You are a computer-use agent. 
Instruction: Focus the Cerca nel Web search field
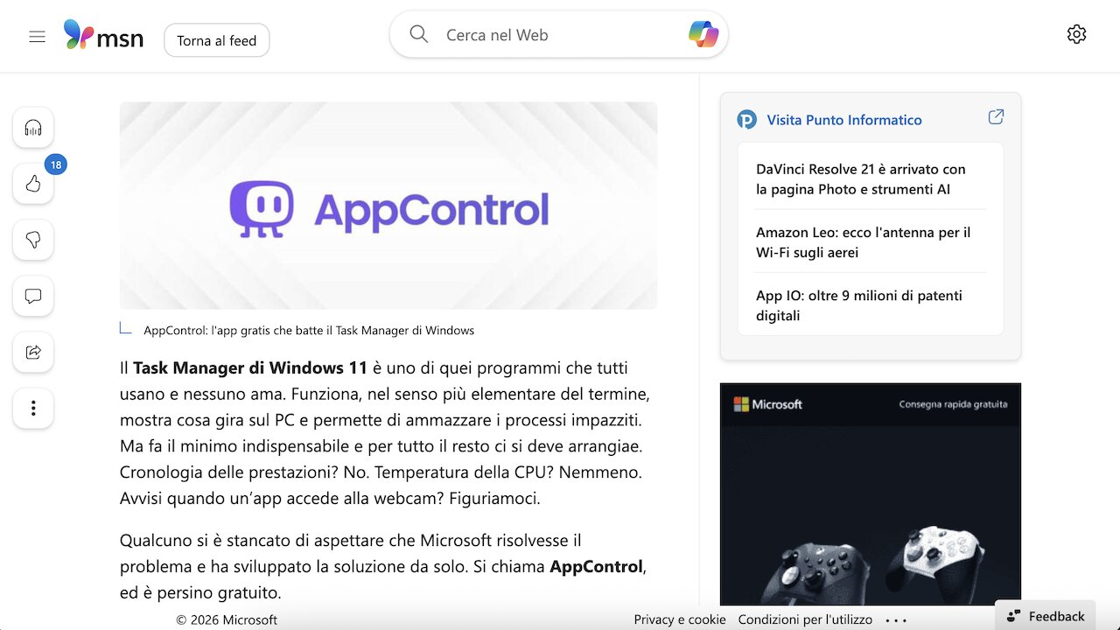[560, 35]
